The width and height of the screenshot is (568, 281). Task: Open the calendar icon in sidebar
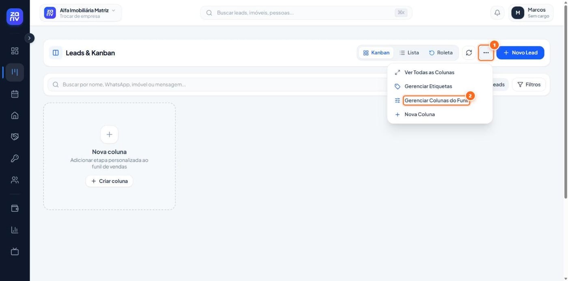[15, 94]
